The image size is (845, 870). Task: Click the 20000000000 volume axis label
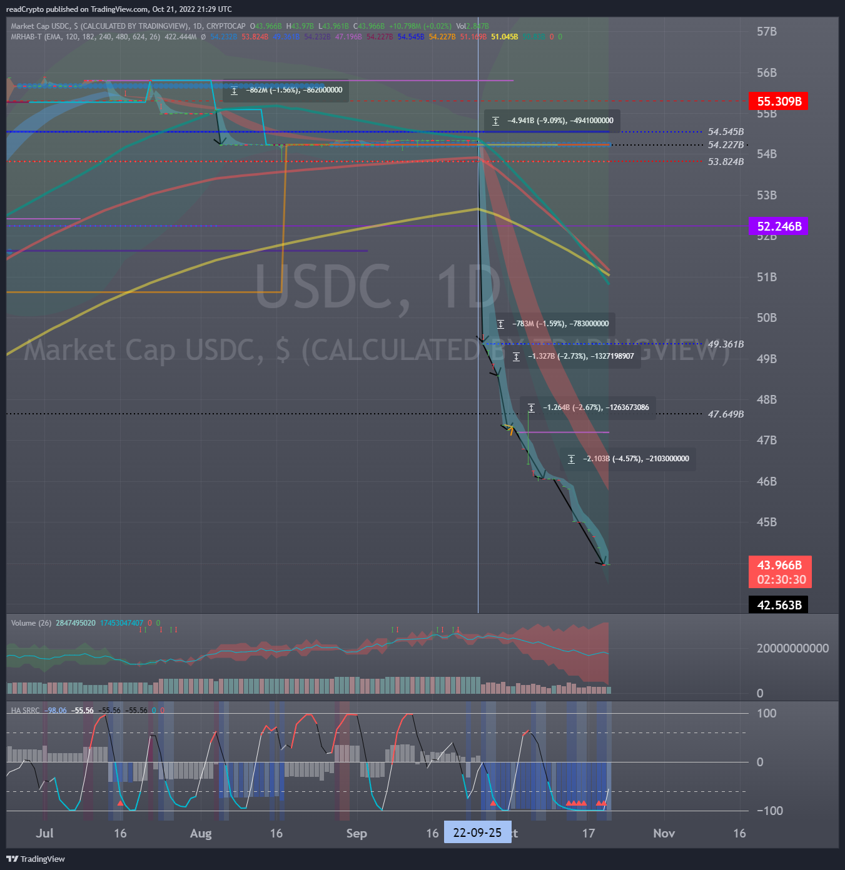tap(792, 648)
